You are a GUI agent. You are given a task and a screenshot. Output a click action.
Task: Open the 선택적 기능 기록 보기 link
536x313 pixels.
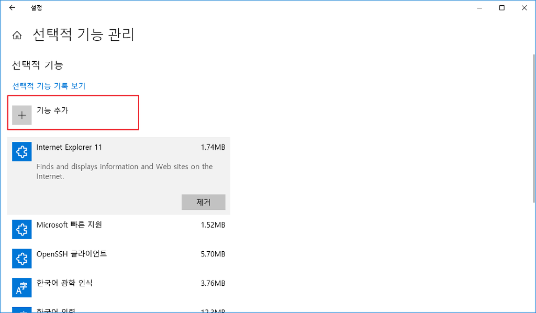point(49,86)
